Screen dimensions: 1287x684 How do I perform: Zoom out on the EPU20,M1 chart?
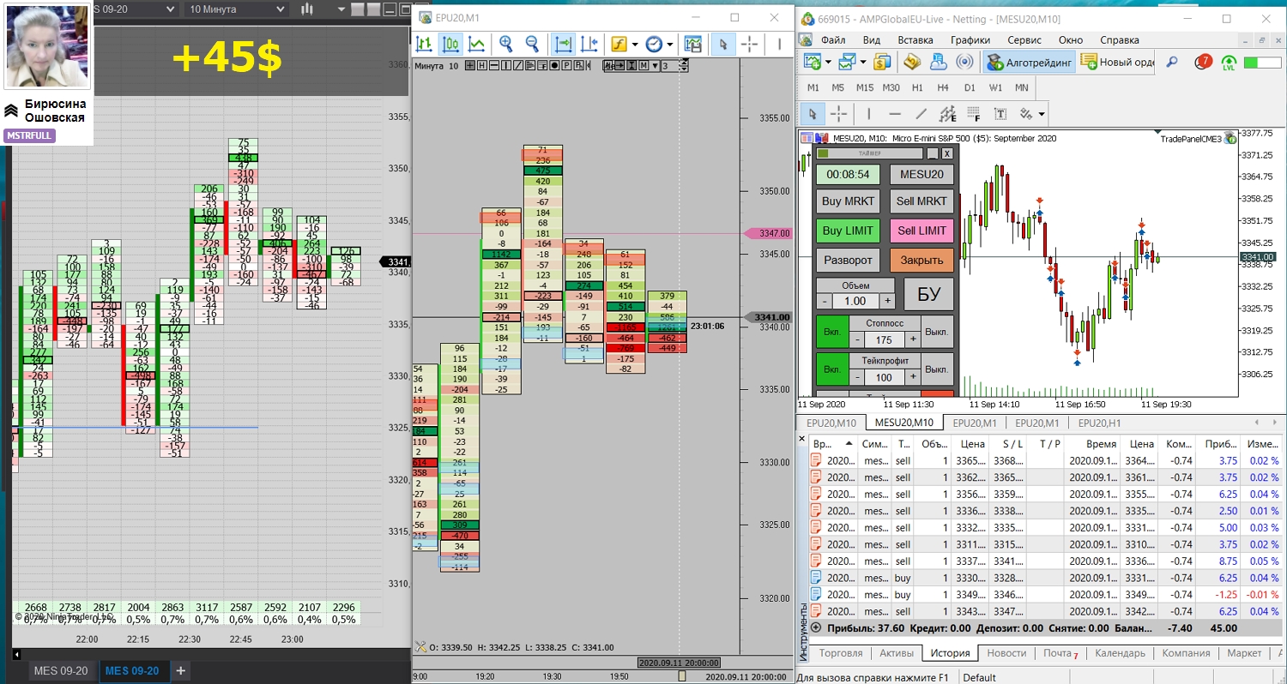[x=532, y=45]
